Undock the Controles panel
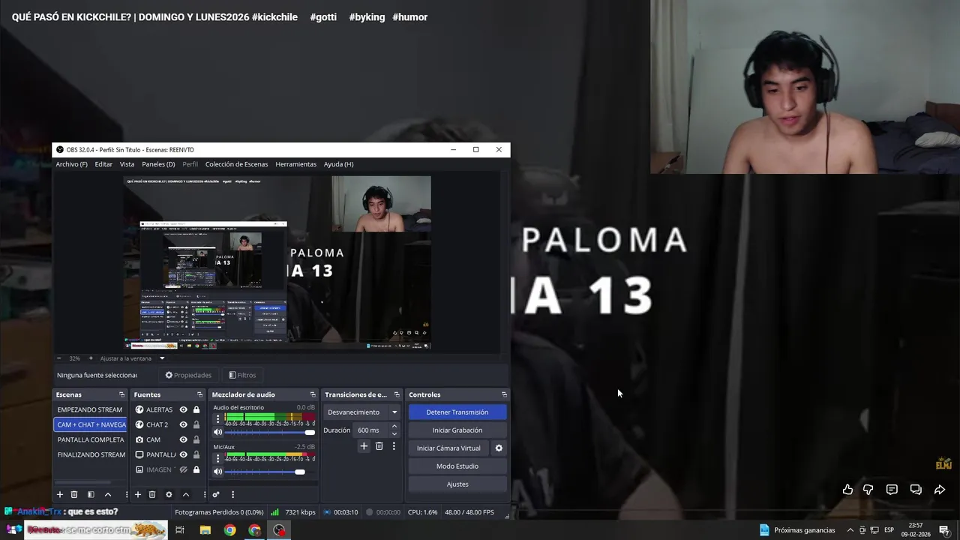 (x=504, y=394)
